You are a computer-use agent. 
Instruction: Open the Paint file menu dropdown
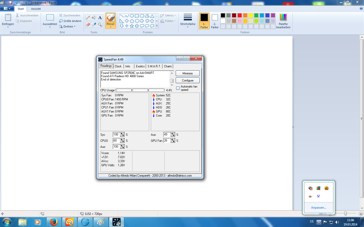[x=7, y=9]
